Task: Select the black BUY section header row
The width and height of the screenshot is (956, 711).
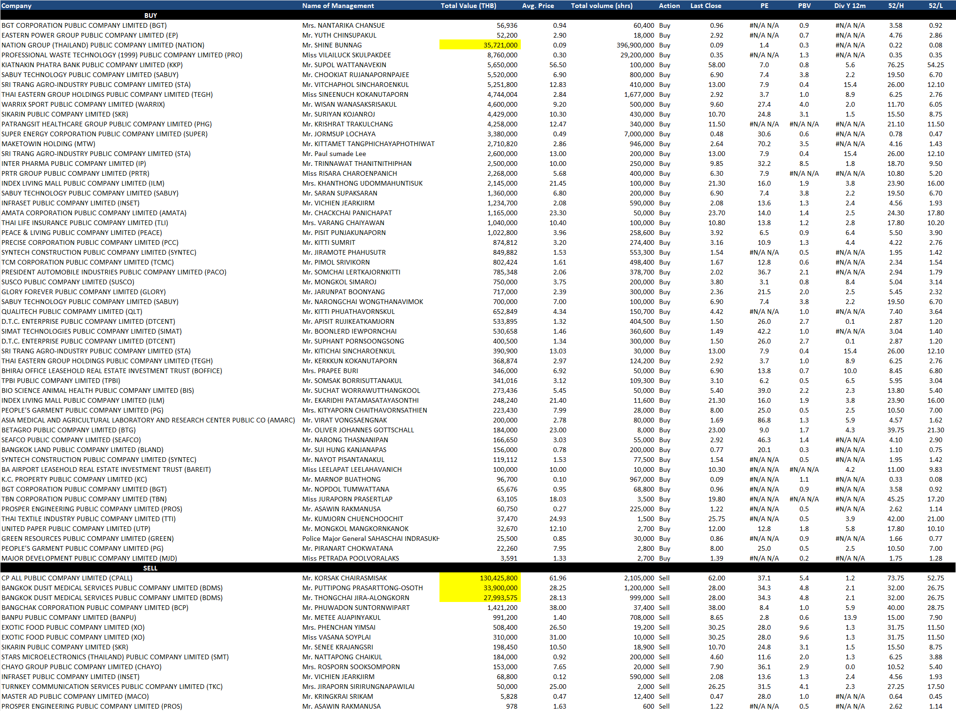Action: coord(150,16)
